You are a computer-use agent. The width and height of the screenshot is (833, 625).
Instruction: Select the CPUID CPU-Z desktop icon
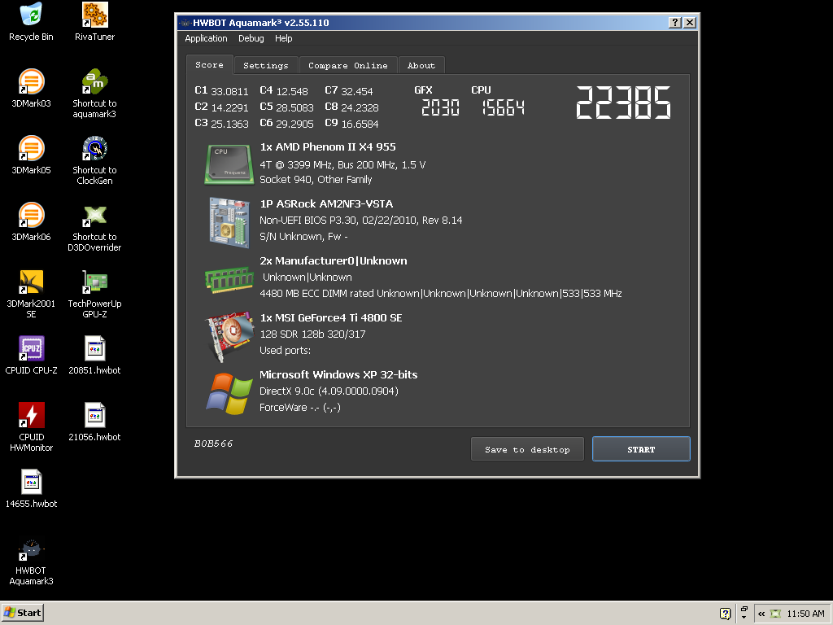[x=32, y=356]
